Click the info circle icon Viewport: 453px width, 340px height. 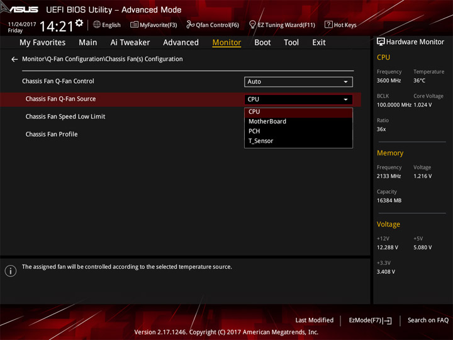(11, 271)
